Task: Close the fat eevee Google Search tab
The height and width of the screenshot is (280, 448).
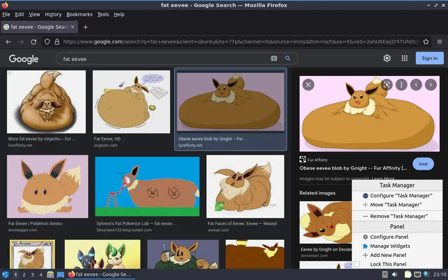Action: pos(72,27)
